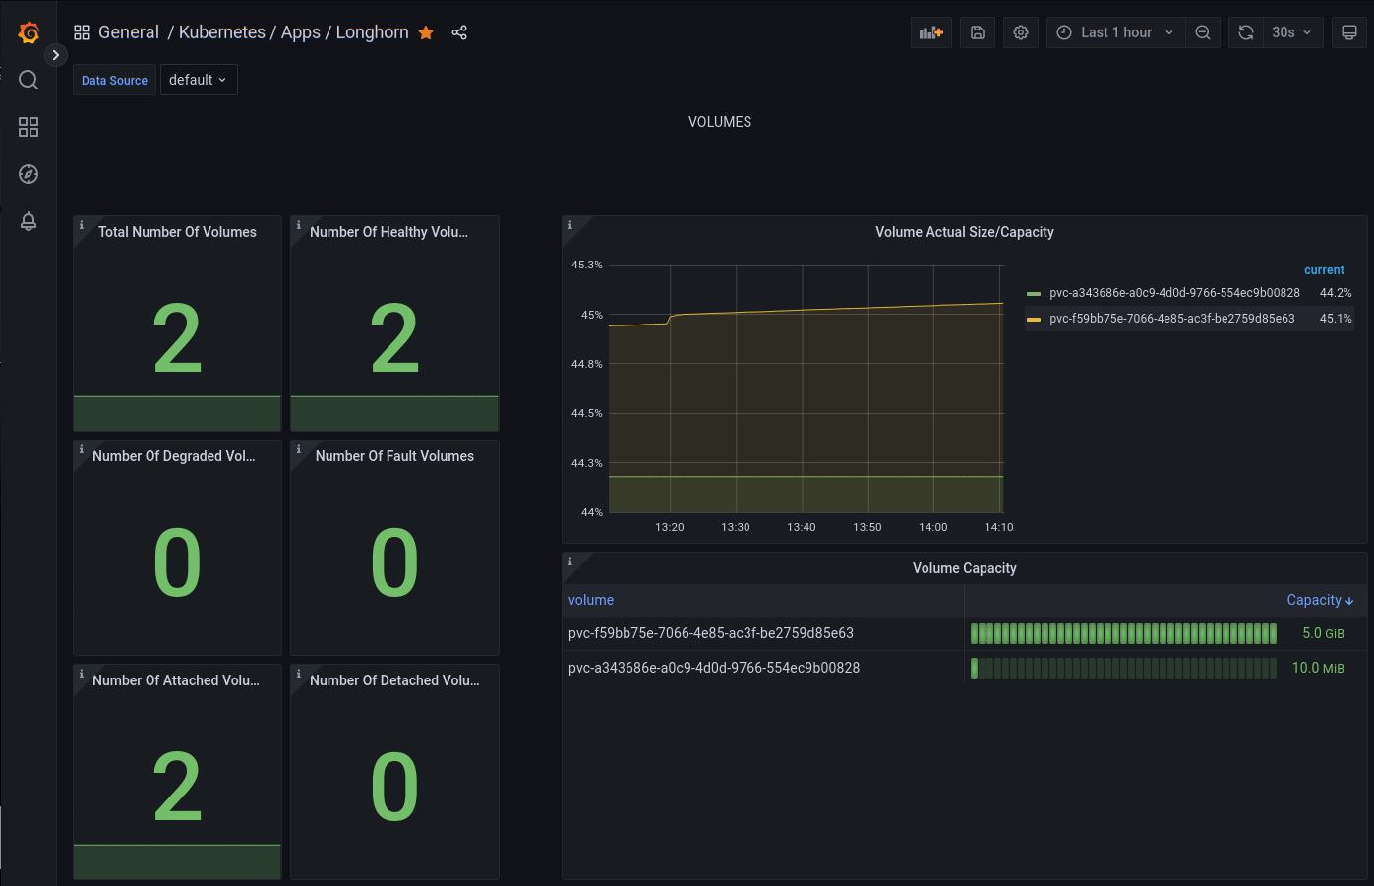Image resolution: width=1374 pixels, height=886 pixels.
Task: Open the 30s refresh interval dropdown
Action: (x=1293, y=32)
